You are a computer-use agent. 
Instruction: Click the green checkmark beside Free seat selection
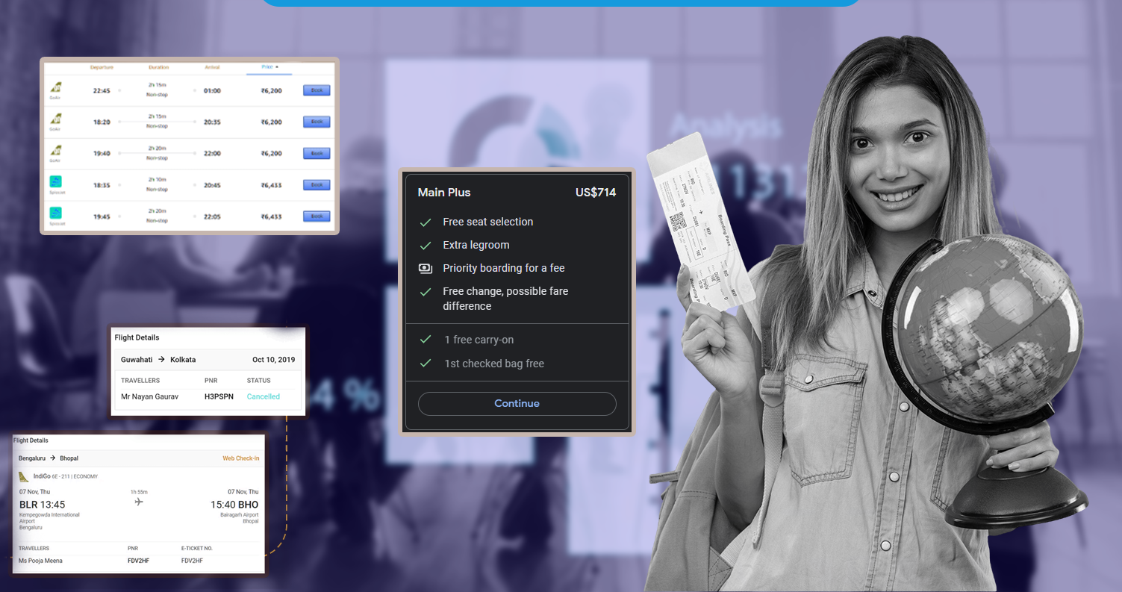pyautogui.click(x=426, y=221)
